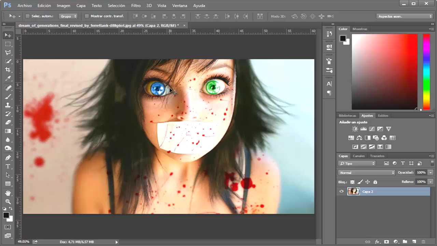Open the Filtro menu
Image resolution: width=437 pixels, height=246 pixels.
pos(136,5)
